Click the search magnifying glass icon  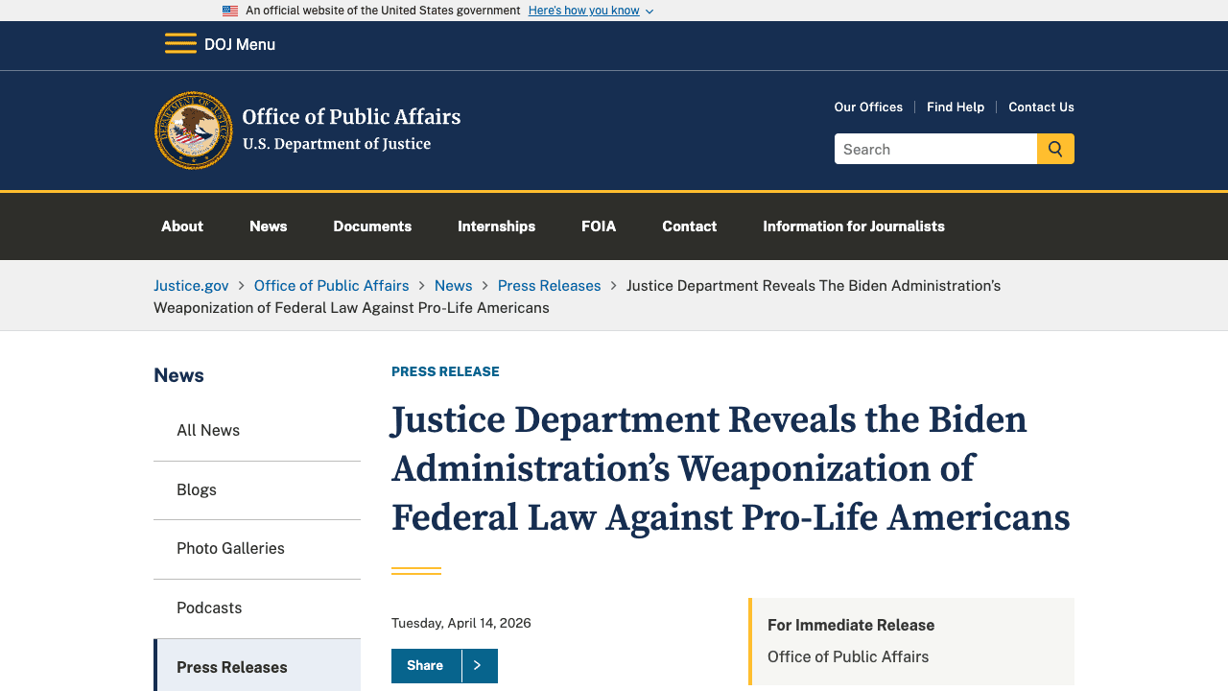1055,149
